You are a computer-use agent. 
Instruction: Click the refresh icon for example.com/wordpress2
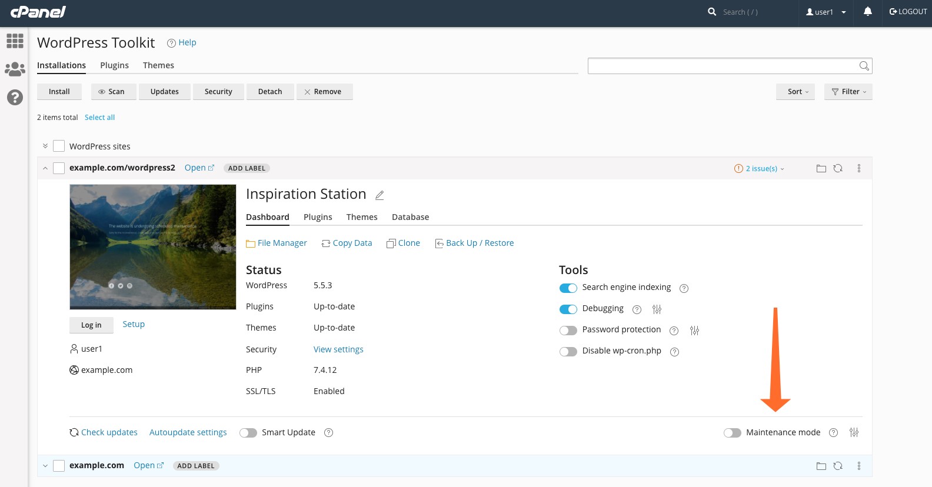pyautogui.click(x=838, y=169)
